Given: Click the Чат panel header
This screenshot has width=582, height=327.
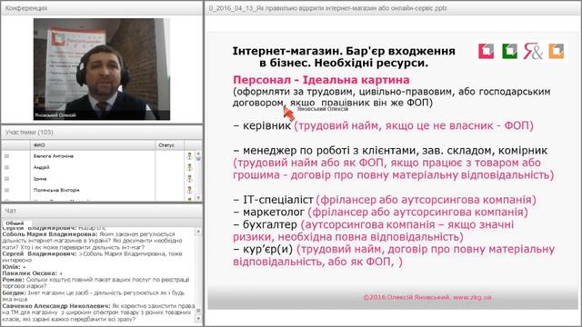Looking at the screenshot, I should pyautogui.click(x=102, y=211).
